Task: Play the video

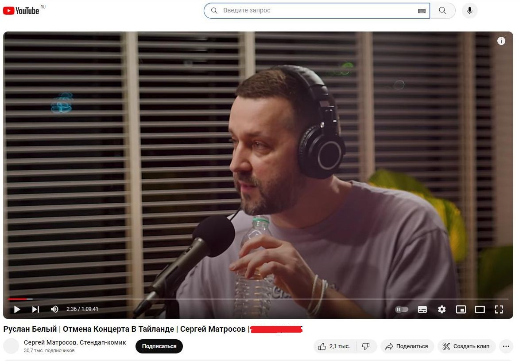Action: pyautogui.click(x=17, y=309)
